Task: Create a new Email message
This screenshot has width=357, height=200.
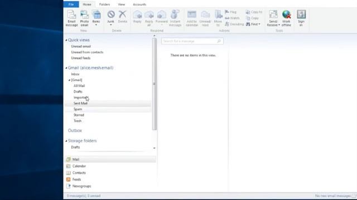Action: pyautogui.click(x=72, y=18)
